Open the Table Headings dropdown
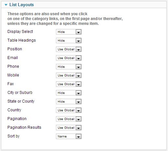168x151 pixels. [69, 41]
